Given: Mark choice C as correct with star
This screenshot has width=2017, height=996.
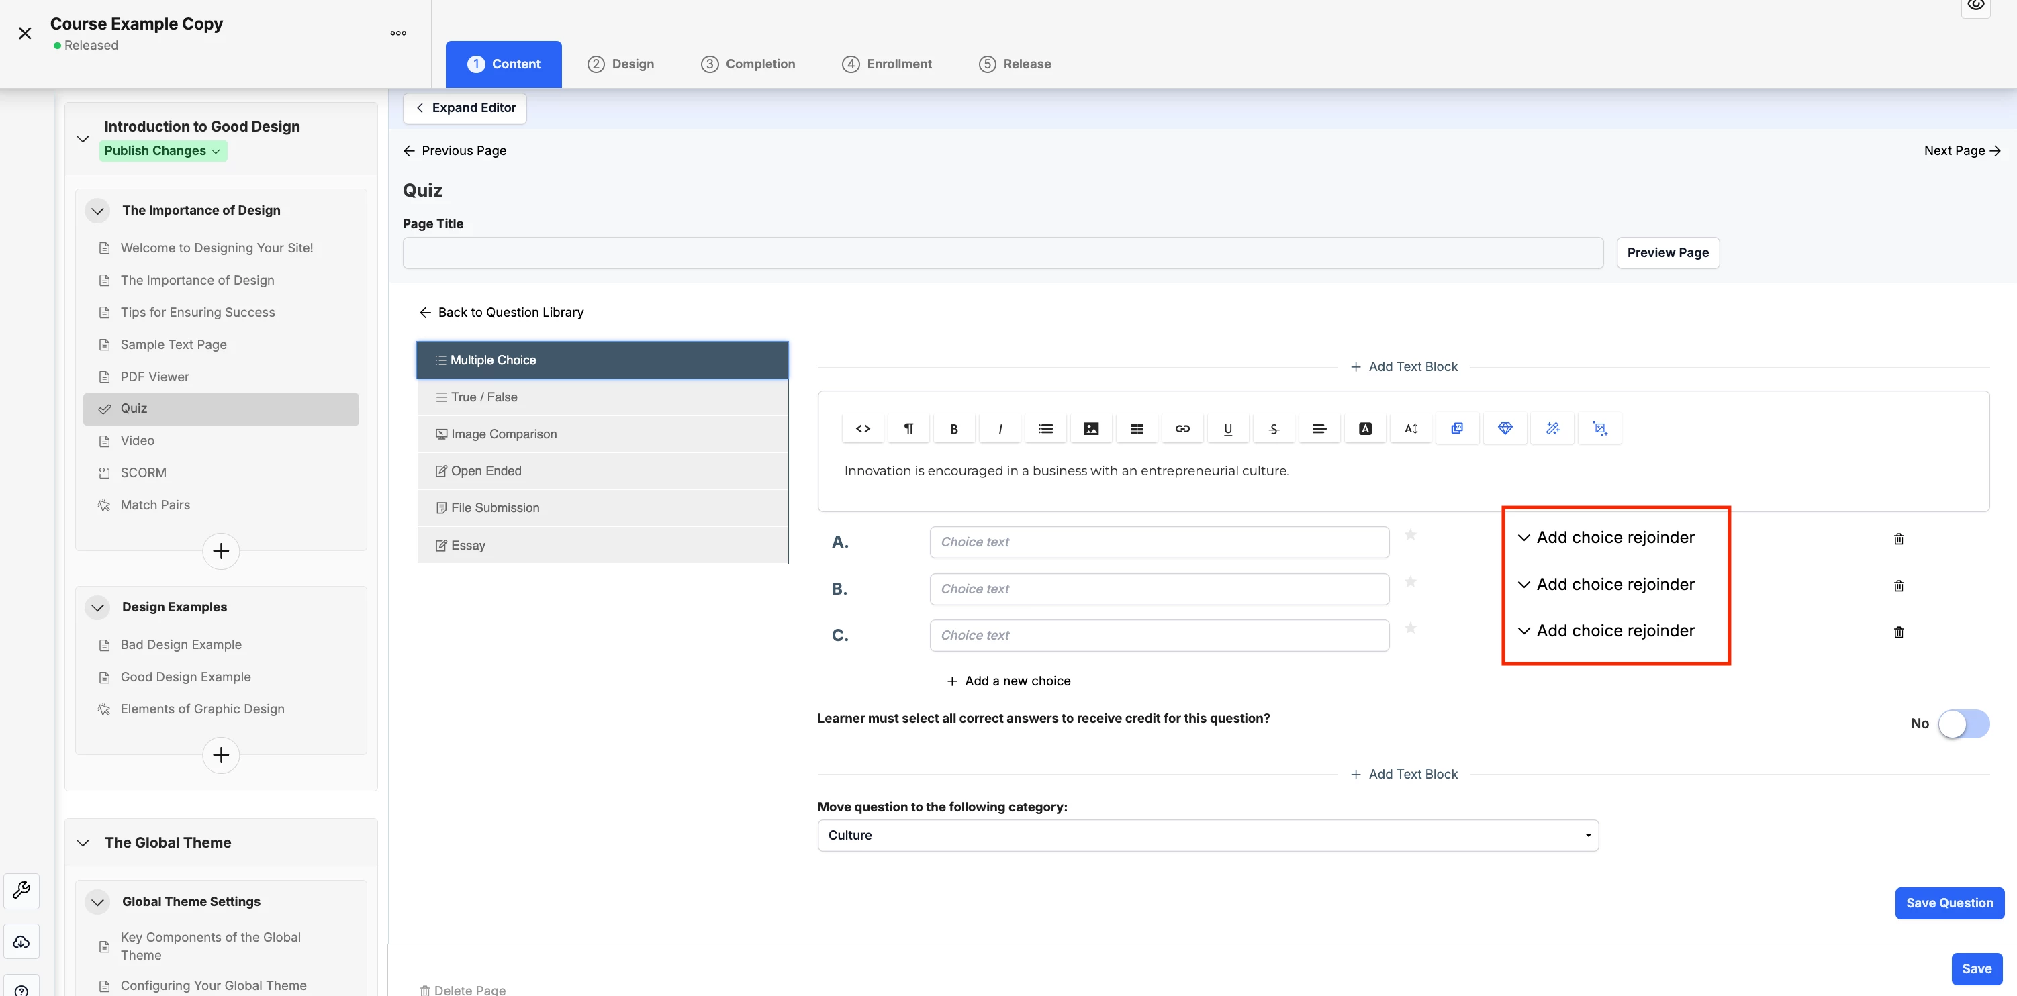Looking at the screenshot, I should point(1410,628).
